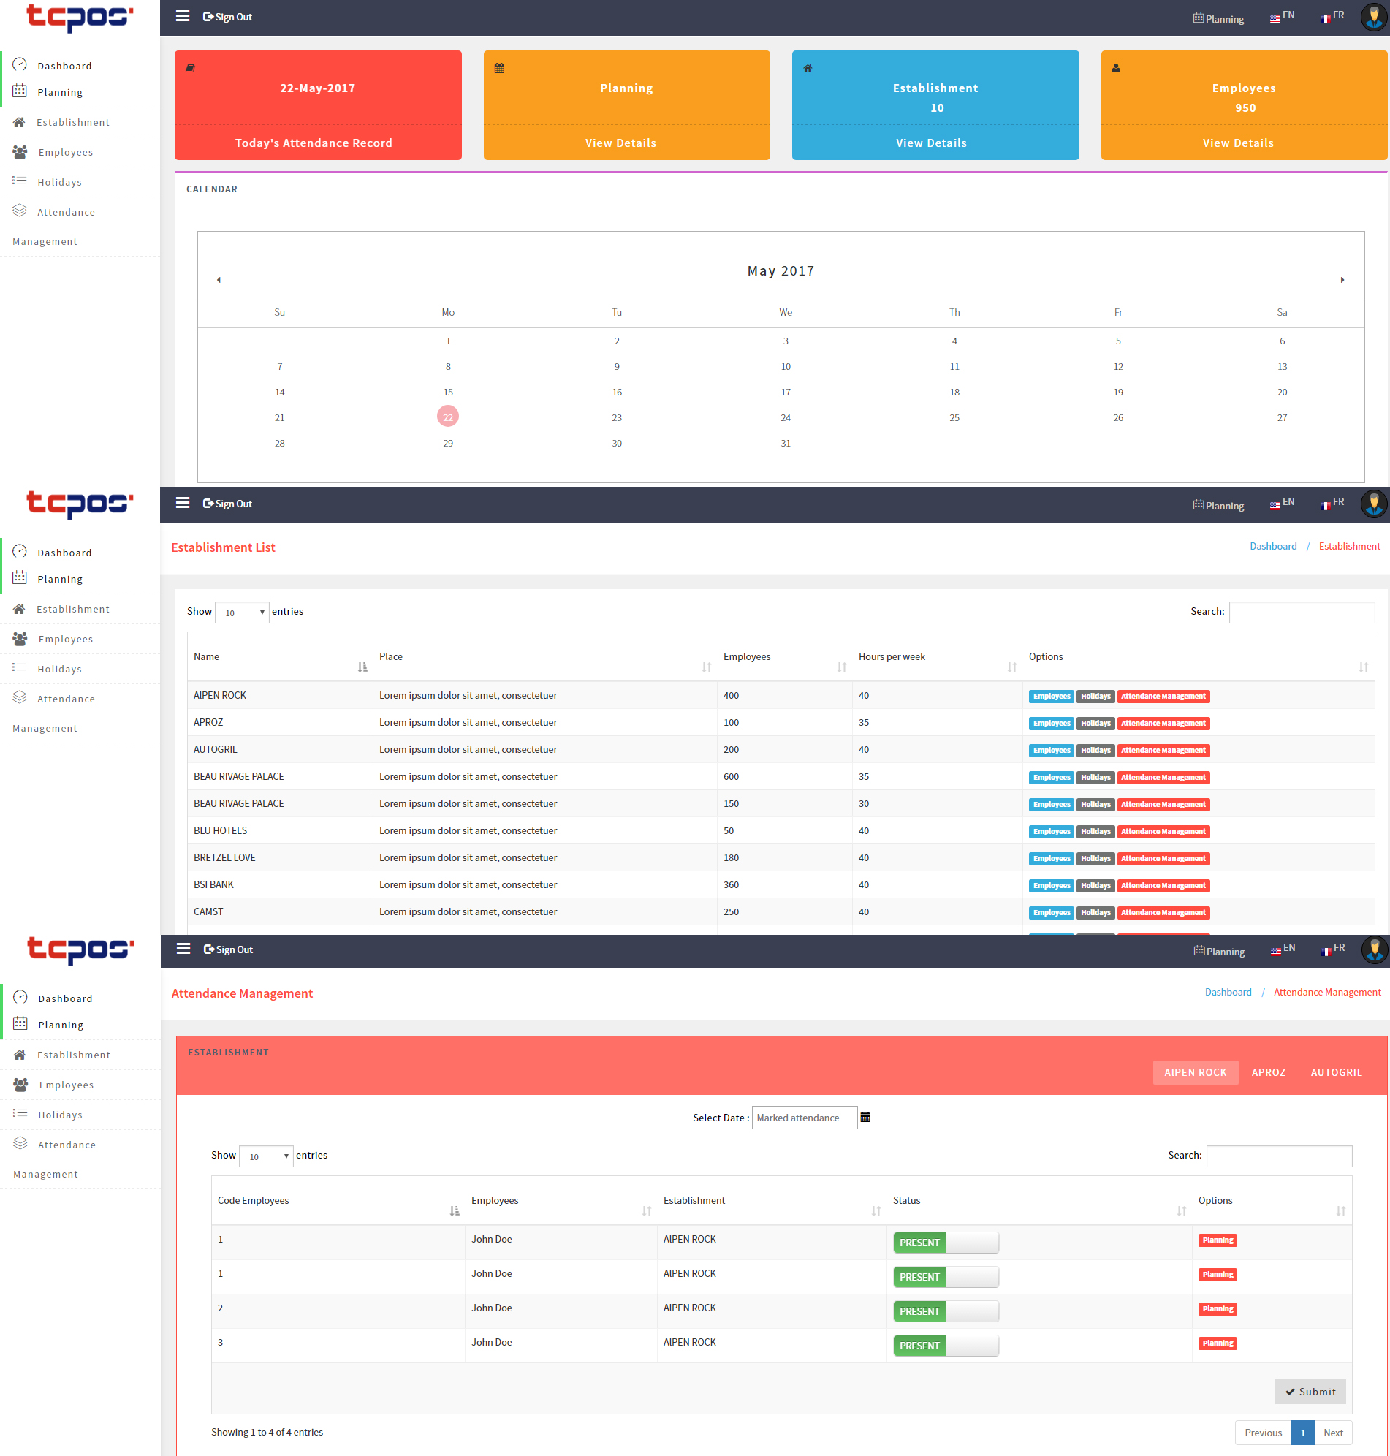The width and height of the screenshot is (1390, 1456).
Task: Toggle PRESENT switch for employee code 2
Action: (x=946, y=1311)
